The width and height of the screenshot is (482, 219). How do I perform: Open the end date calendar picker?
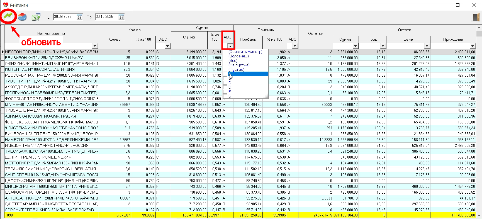(121, 17)
